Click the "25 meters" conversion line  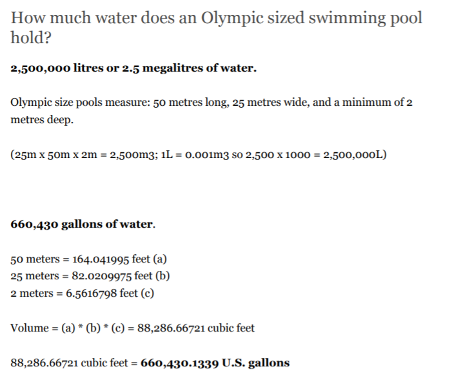(35, 276)
